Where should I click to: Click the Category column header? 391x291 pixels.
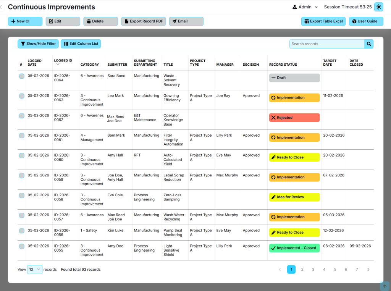(89, 65)
